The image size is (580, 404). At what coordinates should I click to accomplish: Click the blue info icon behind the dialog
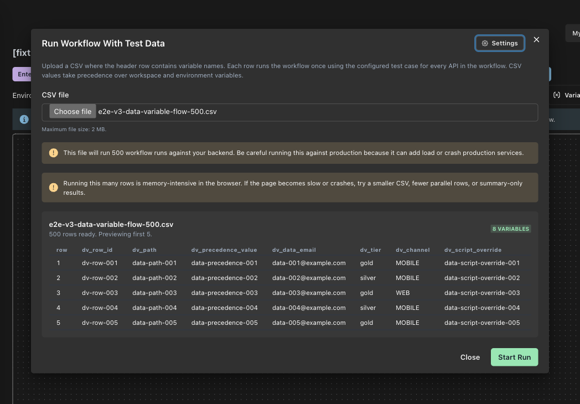24,120
